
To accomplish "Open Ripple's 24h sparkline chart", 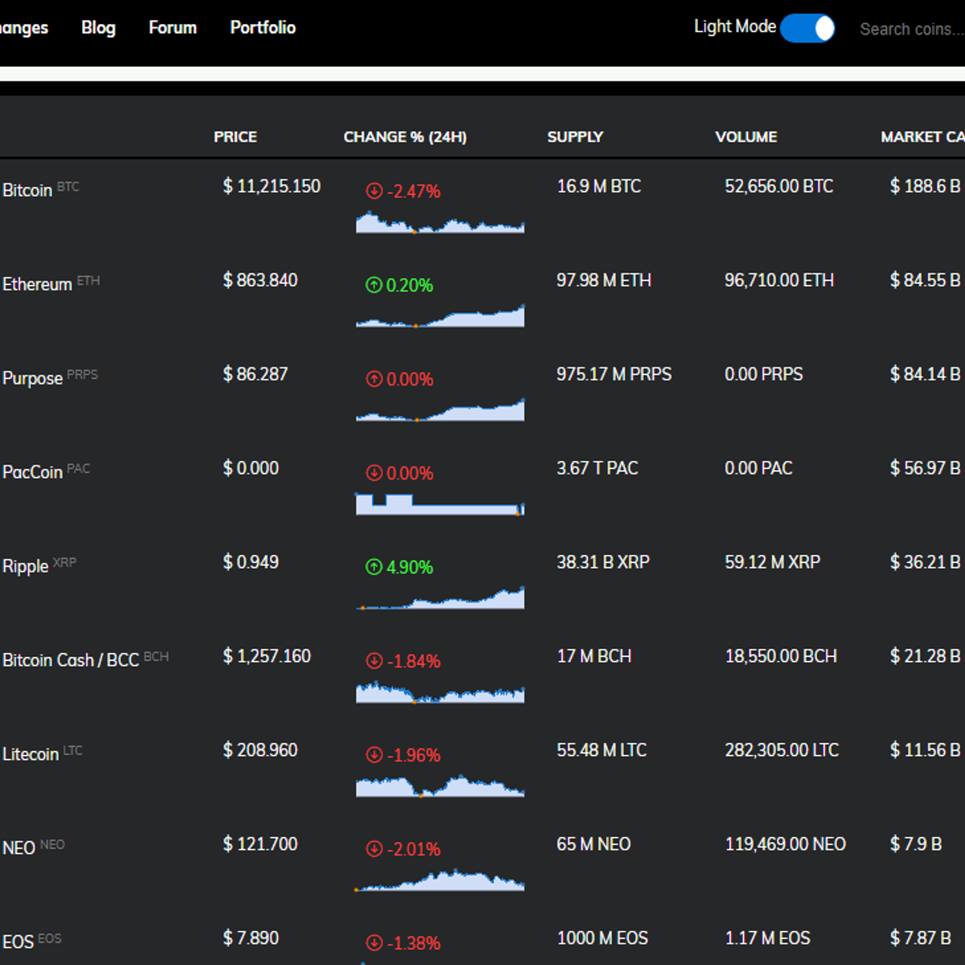I will 440,598.
